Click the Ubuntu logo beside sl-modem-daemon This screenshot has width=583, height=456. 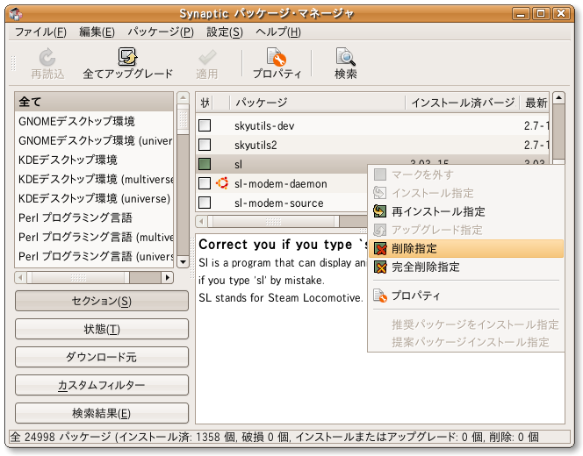222,183
